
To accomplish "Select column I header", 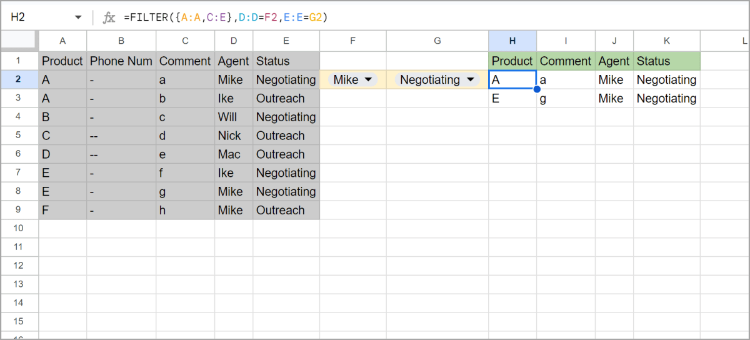I will (x=566, y=41).
